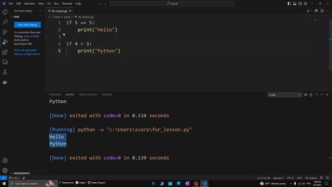Open the Terminal menu in the menu bar
332x187 pixels.
tap(67, 4)
